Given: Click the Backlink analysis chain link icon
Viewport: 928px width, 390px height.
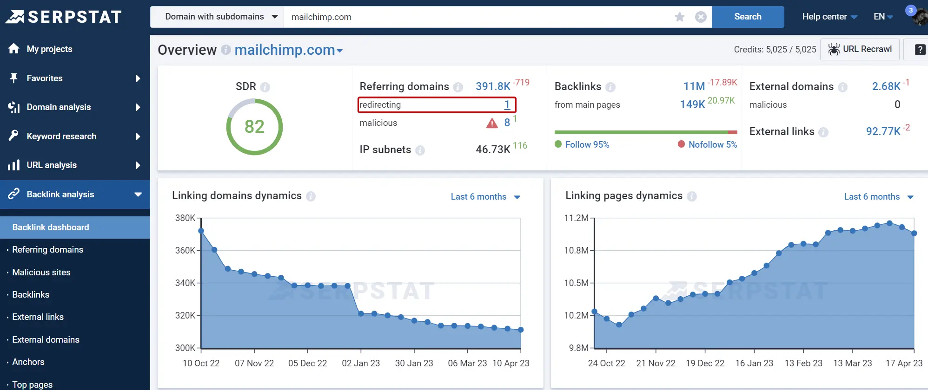Looking at the screenshot, I should coord(14,194).
